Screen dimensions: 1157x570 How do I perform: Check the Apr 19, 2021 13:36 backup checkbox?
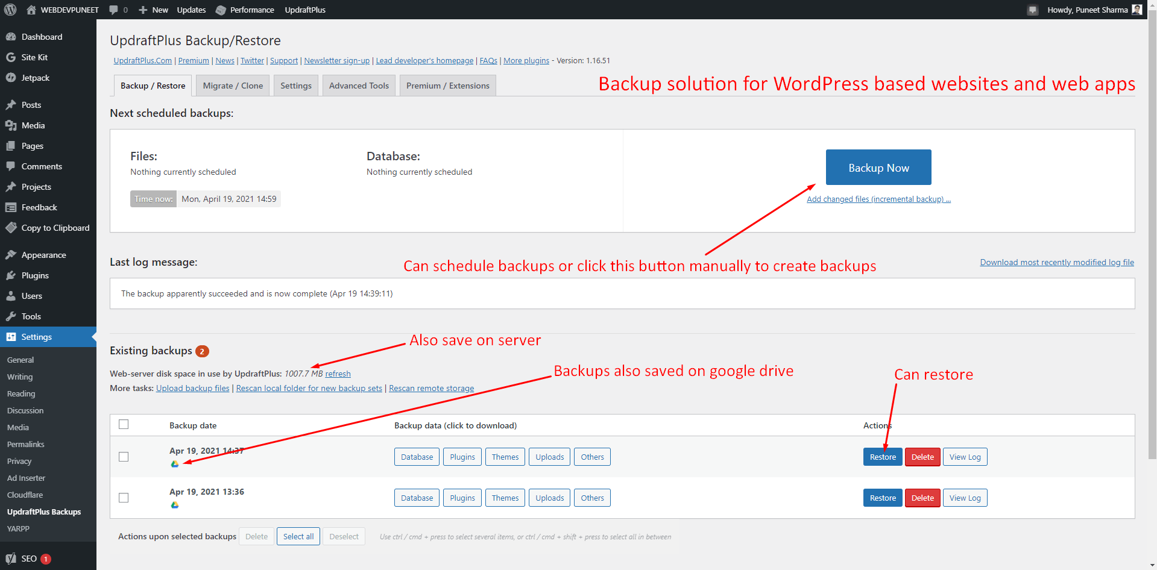point(124,498)
